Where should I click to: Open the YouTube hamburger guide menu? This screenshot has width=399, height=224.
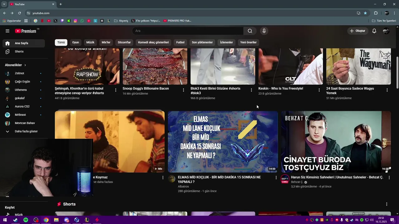7,31
